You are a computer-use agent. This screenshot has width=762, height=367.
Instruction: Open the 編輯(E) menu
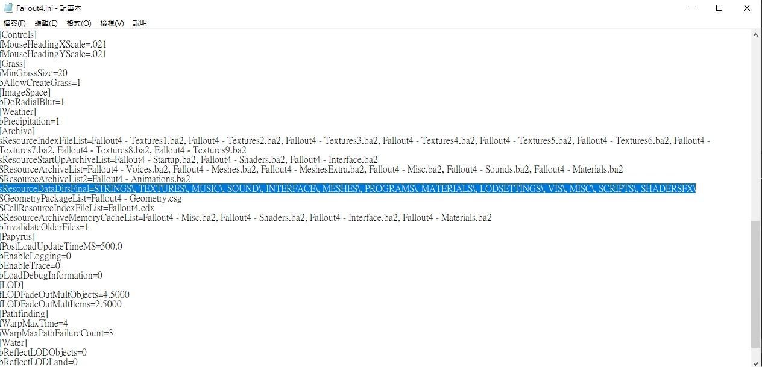click(x=46, y=23)
